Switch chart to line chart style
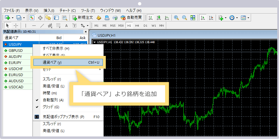The width and height of the screenshot is (279, 139). [167, 18]
